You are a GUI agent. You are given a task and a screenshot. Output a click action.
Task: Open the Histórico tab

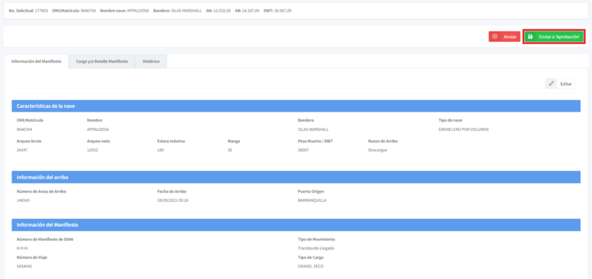(x=151, y=62)
